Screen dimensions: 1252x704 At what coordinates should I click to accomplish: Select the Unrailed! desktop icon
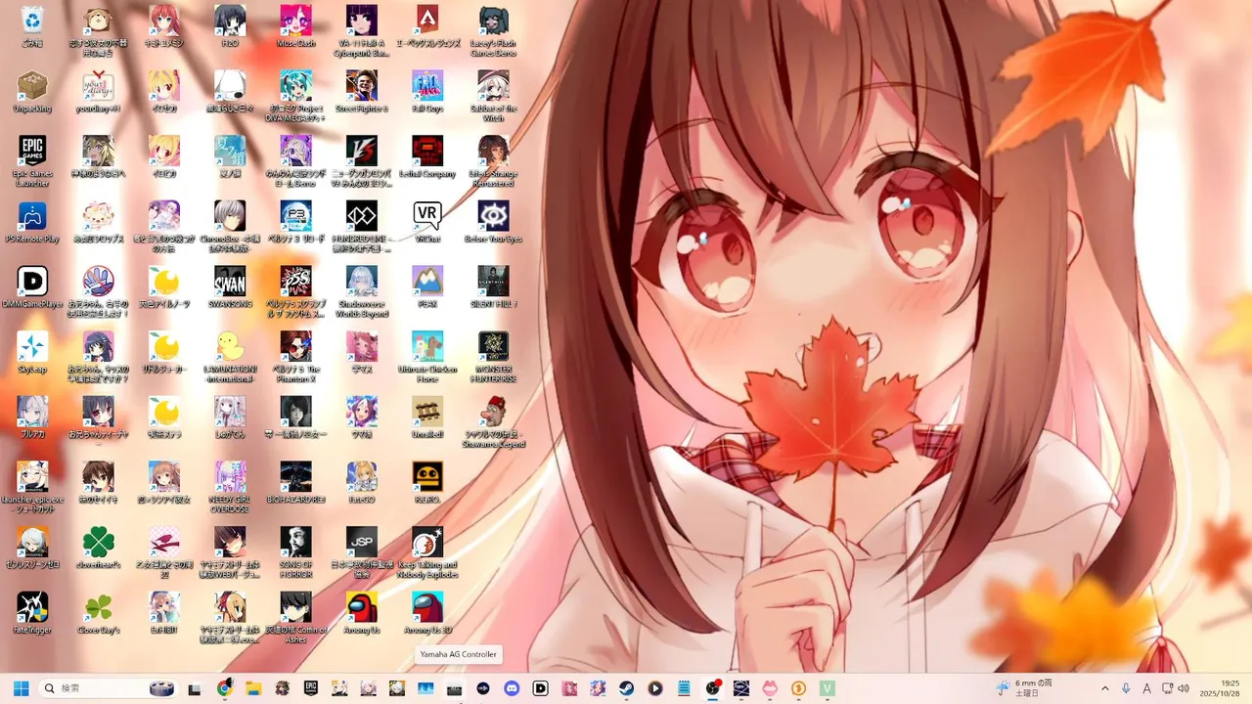[x=427, y=412]
